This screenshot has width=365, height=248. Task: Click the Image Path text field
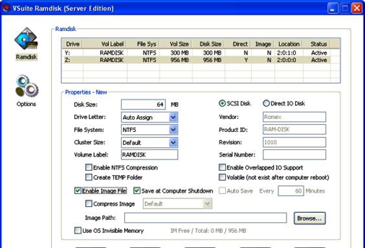206,218
